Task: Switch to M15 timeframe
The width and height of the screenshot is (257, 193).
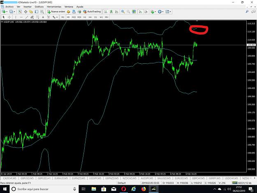Action: [x=74, y=17]
